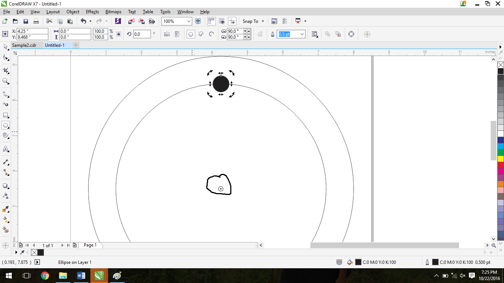Image resolution: width=504 pixels, height=283 pixels.
Task: Open the Options dialog button
Action: [x=284, y=21]
